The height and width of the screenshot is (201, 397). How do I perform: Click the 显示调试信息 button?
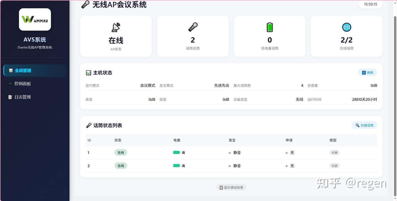pyautogui.click(x=231, y=188)
